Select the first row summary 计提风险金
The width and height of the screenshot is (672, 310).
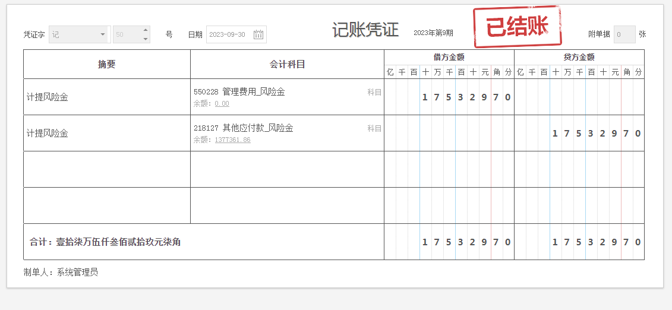tap(48, 97)
